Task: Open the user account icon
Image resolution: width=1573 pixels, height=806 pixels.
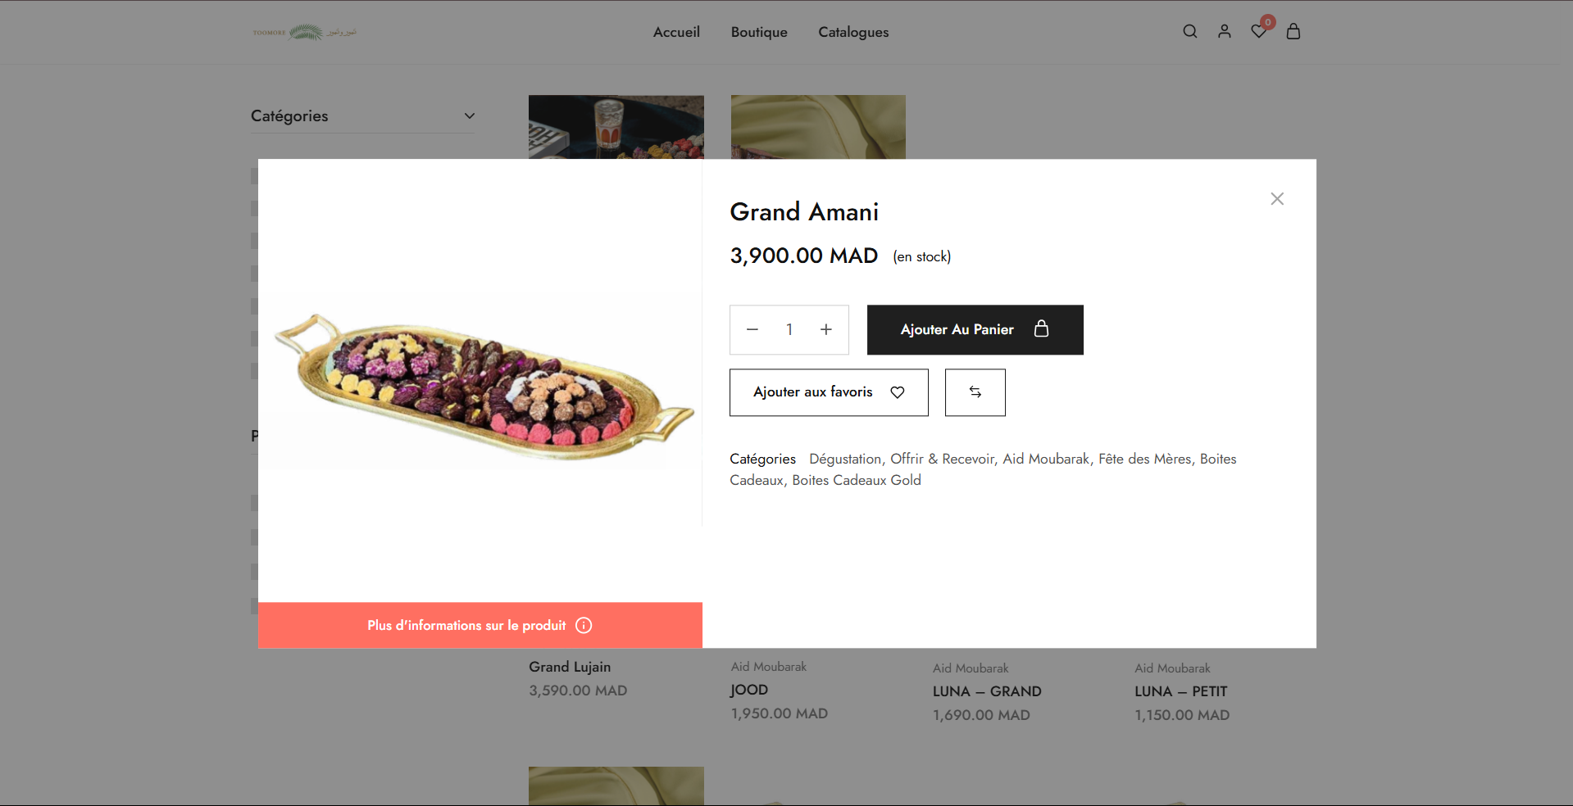Action: point(1224,32)
